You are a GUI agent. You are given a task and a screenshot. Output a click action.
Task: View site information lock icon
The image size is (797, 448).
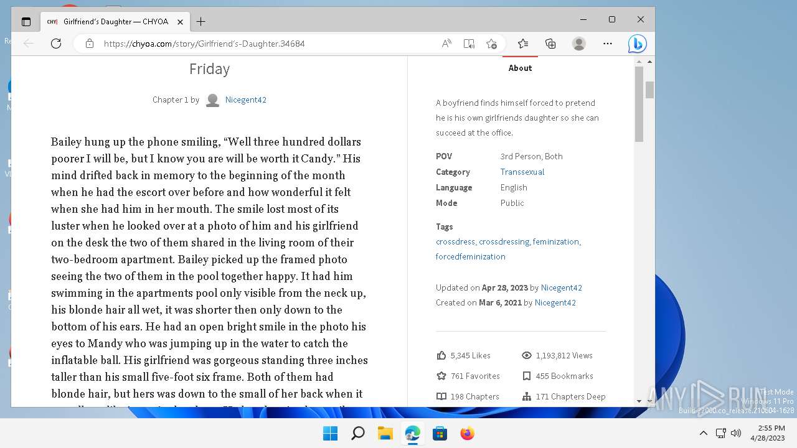[90, 44]
